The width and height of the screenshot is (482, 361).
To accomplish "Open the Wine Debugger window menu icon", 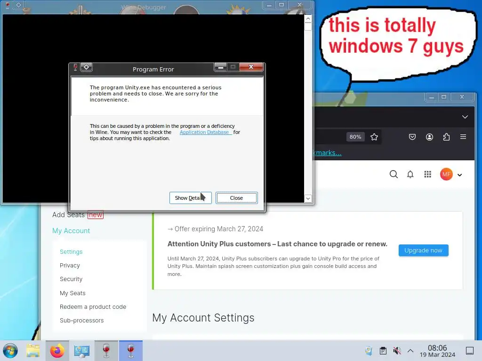I will click(x=8, y=5).
